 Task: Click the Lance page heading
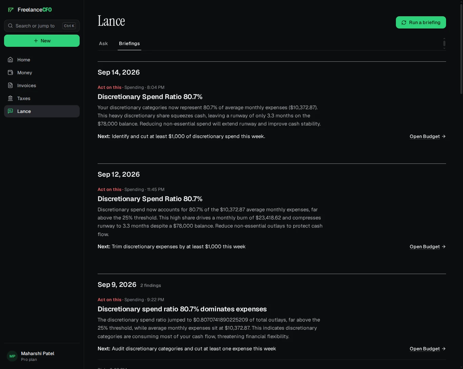pos(111,21)
